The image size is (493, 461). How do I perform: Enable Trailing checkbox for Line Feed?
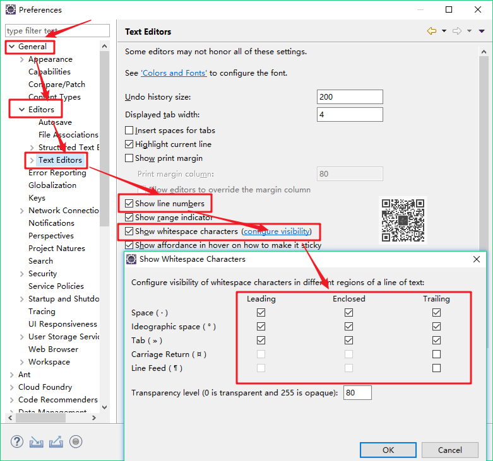(x=436, y=368)
